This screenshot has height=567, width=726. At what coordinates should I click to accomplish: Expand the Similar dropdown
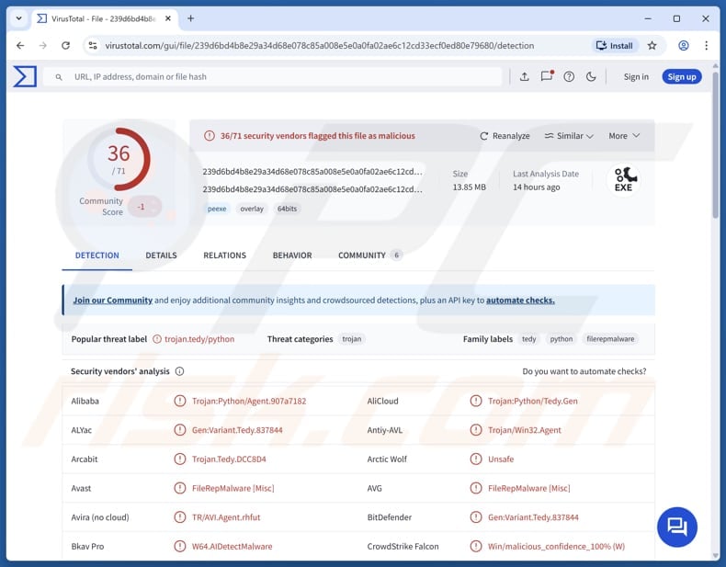[x=569, y=136]
